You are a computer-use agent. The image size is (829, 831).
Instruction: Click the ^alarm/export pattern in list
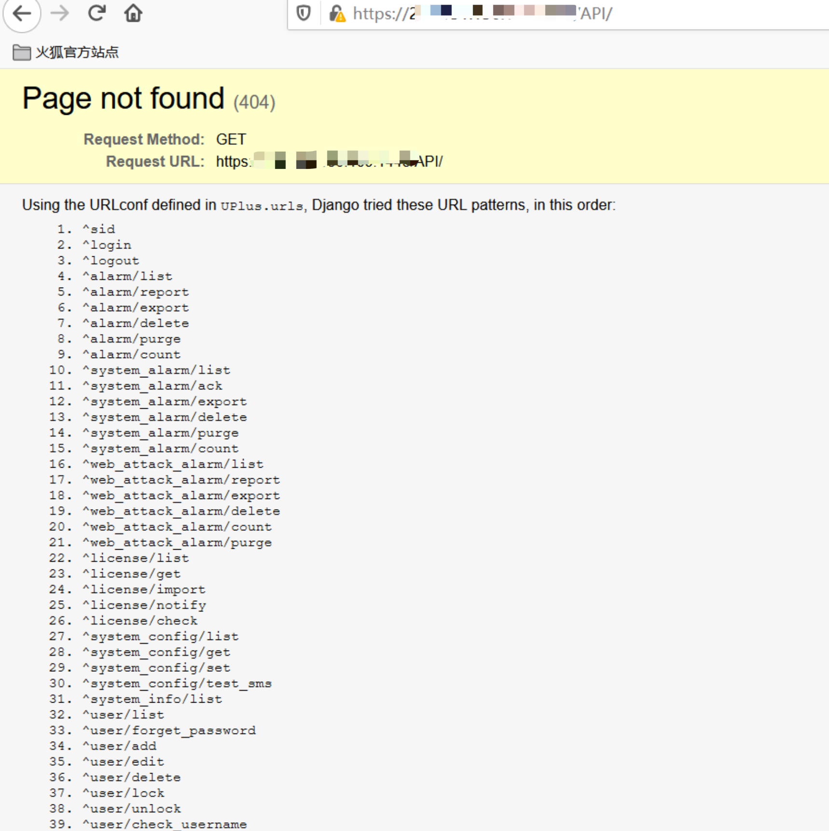point(136,308)
